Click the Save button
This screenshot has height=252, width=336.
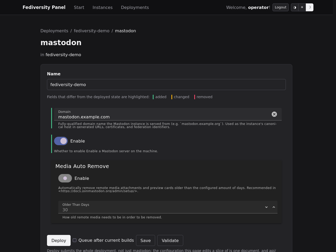pyautogui.click(x=145, y=240)
